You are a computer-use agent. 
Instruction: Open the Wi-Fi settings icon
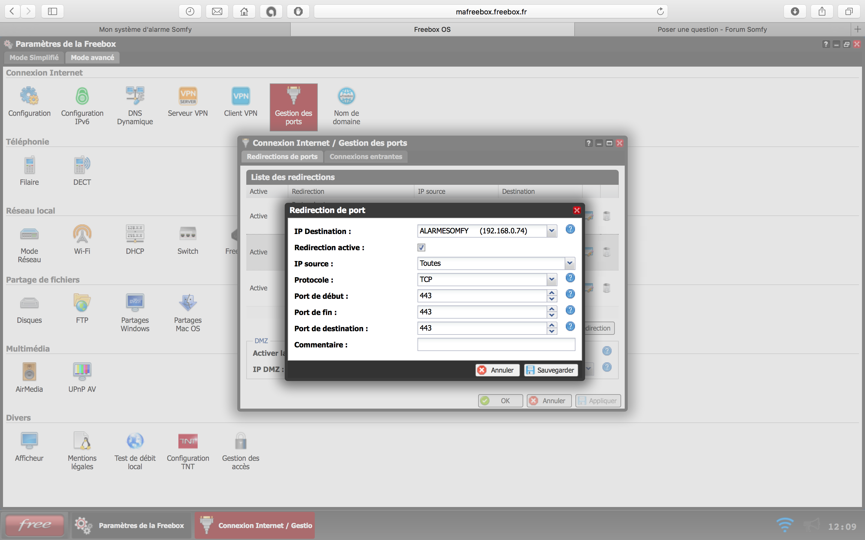pyautogui.click(x=82, y=234)
